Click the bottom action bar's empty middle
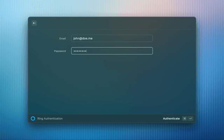Image resolution: width=224 pixels, height=140 pixels. pos(112,119)
